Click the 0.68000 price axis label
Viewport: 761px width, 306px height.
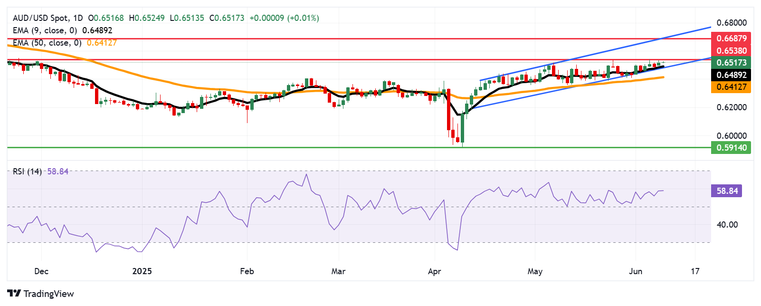tap(731, 23)
